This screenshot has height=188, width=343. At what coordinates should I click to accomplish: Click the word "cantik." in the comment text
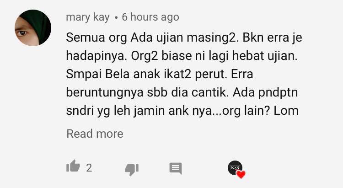[x=210, y=92]
